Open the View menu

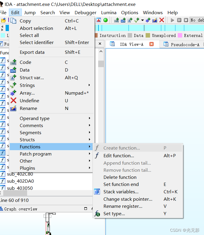[x=65, y=13]
